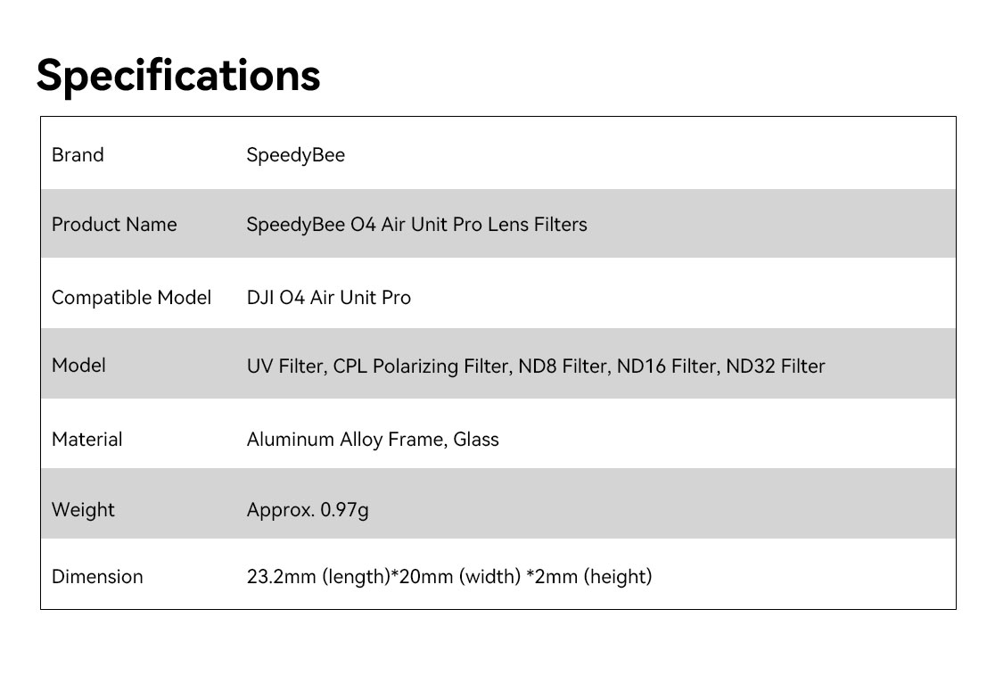995x675 pixels.
Task: Click the ND16 Filter text
Action: coord(665,366)
